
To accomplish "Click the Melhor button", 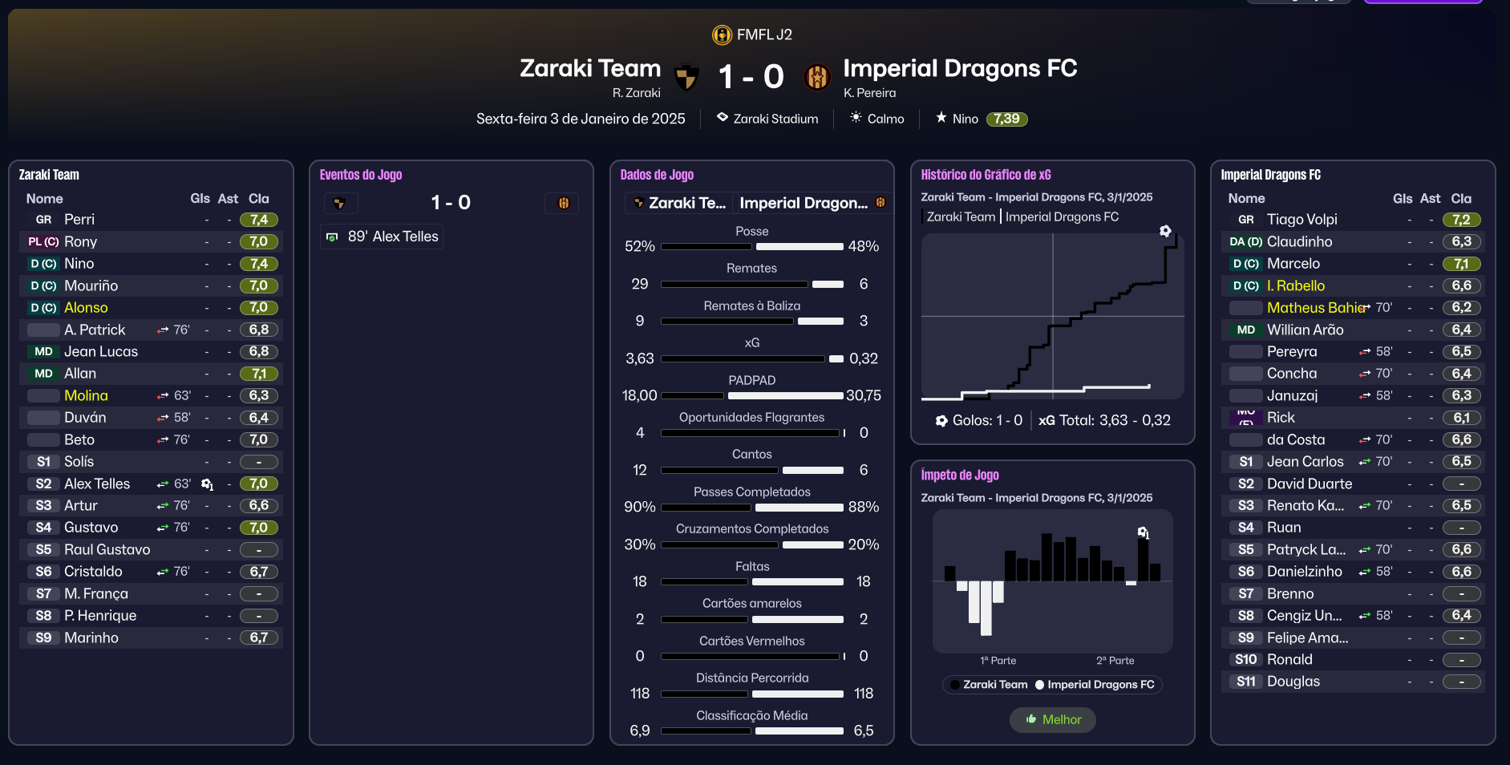I will click(x=1052, y=719).
